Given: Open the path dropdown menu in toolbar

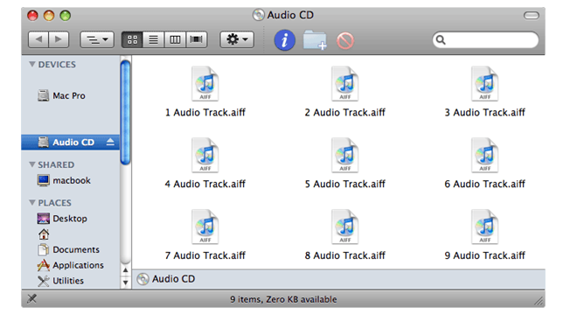Looking at the screenshot, I should [x=97, y=39].
